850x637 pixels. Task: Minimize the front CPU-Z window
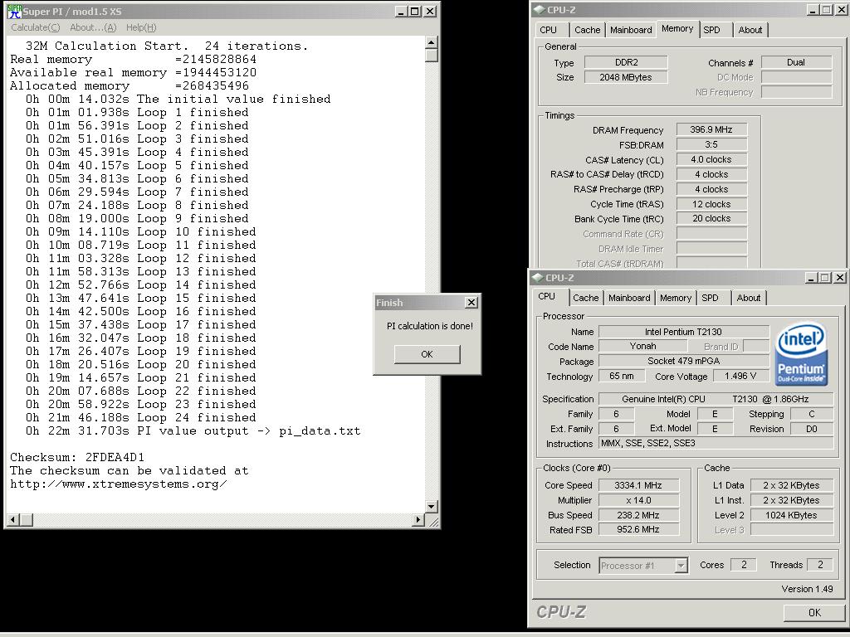coord(812,278)
